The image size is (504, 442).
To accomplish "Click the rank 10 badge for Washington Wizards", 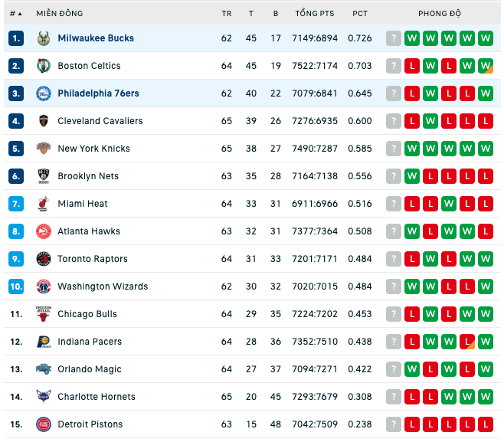I will 16,286.
